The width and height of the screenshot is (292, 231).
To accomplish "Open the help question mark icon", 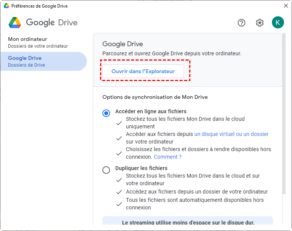I will (x=242, y=23).
